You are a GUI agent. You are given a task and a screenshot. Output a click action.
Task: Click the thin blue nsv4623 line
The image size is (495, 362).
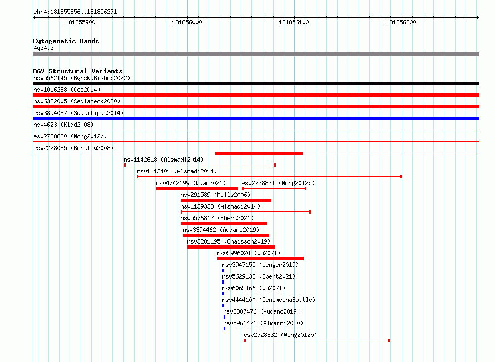256,130
